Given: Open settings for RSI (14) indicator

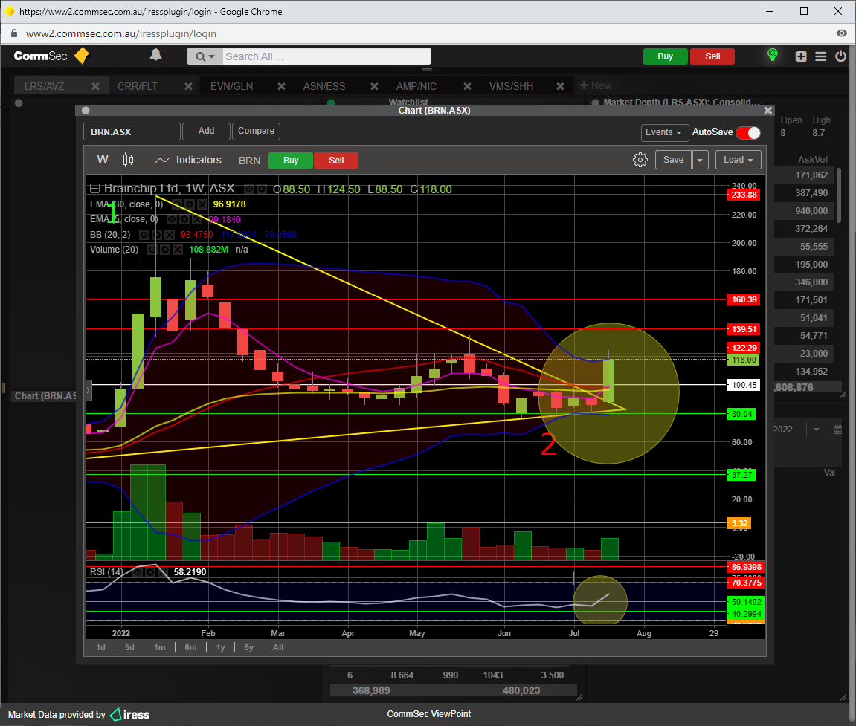Looking at the screenshot, I should [x=149, y=571].
